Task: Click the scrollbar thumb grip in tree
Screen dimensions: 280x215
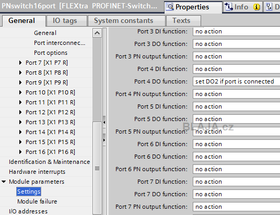Action: tap(97, 168)
